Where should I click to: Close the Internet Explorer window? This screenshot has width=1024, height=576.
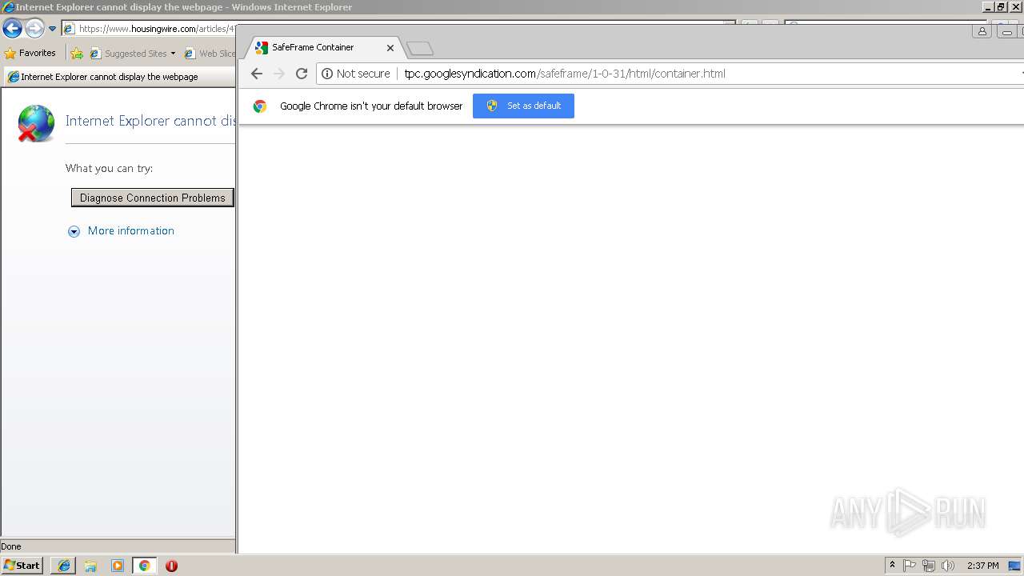[1016, 6]
